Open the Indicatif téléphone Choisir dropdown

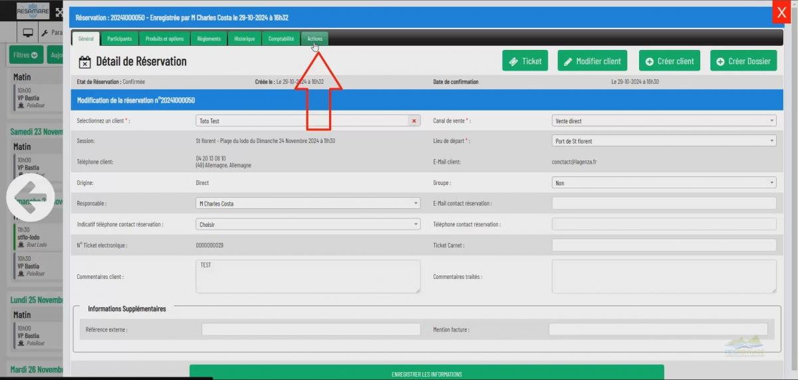point(308,224)
